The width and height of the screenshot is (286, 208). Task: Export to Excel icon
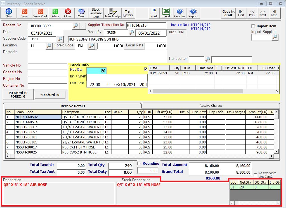pyautogui.click(x=166, y=13)
